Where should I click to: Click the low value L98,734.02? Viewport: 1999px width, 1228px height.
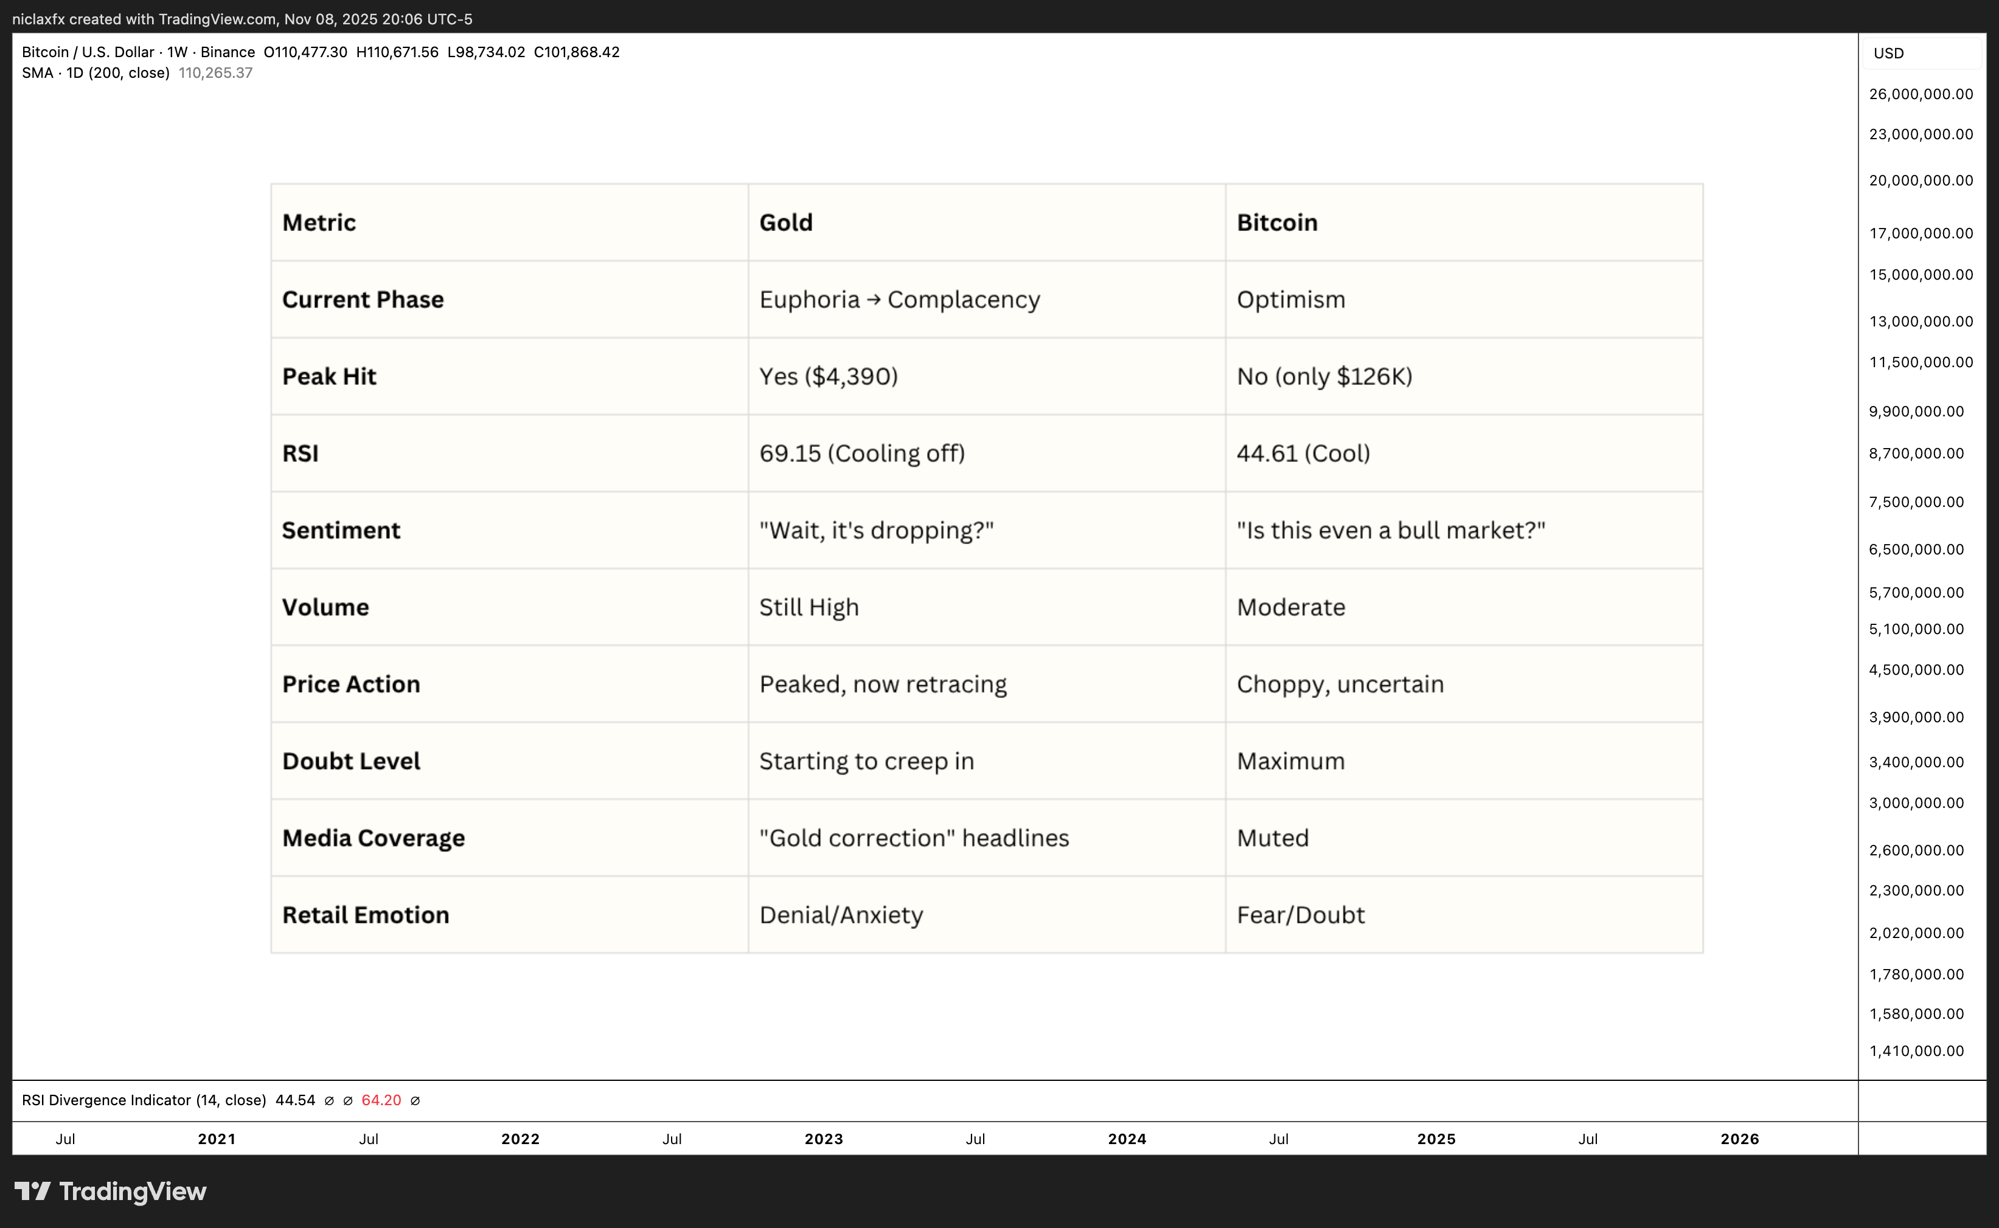[486, 52]
